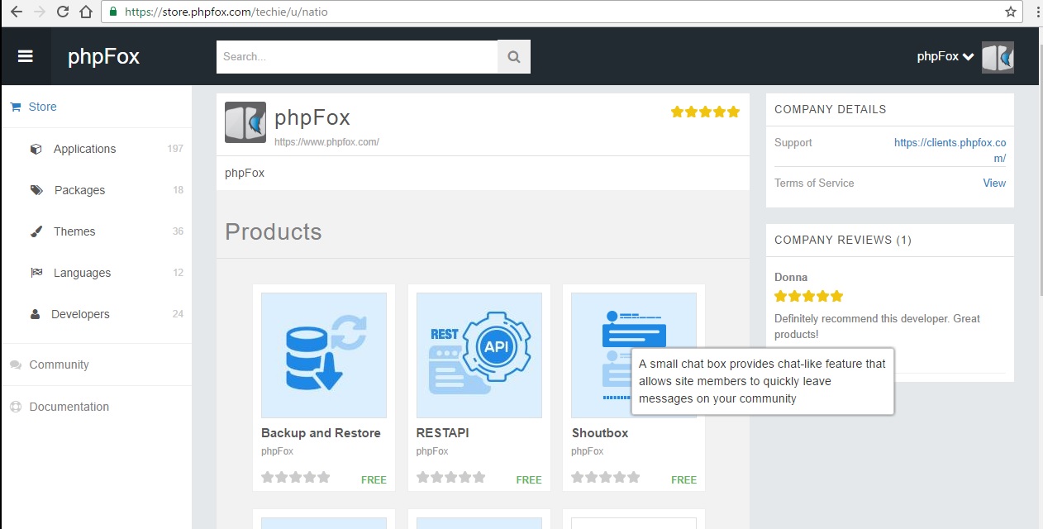The image size is (1043, 529).
Task: Click the phpFox user avatar in header
Action: 997,57
